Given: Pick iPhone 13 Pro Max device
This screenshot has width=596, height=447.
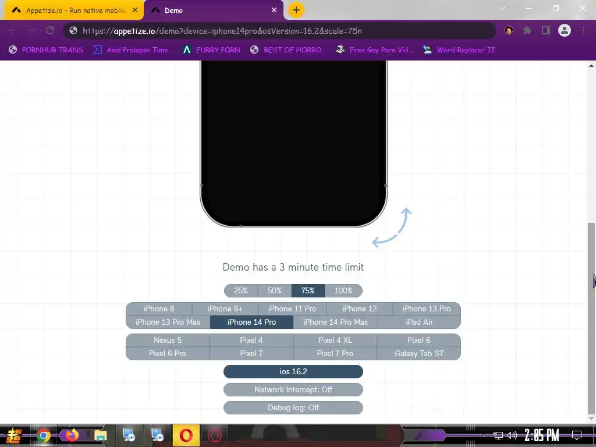Looking at the screenshot, I should click(x=168, y=322).
